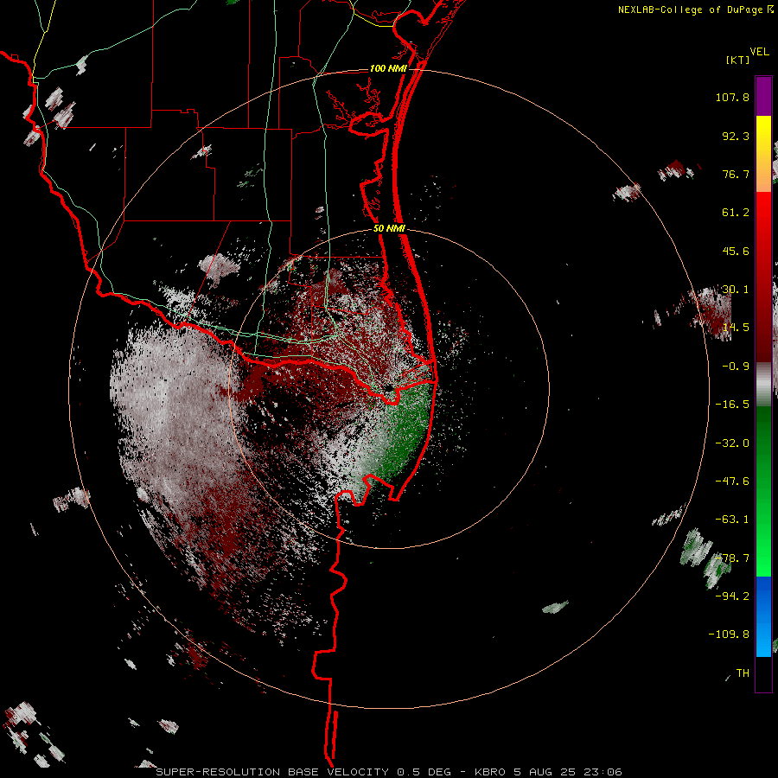Click the -94.2 velocity scale value
This screenshot has width=778, height=778.
pyautogui.click(x=732, y=596)
